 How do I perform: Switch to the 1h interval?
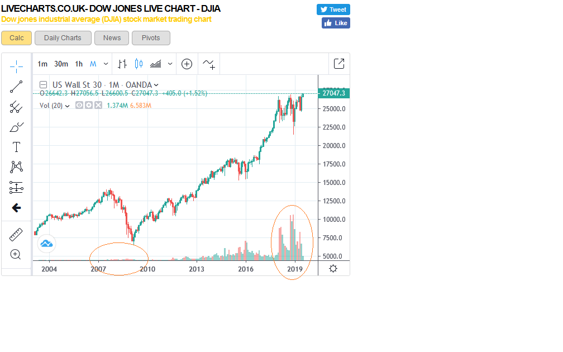(x=79, y=64)
